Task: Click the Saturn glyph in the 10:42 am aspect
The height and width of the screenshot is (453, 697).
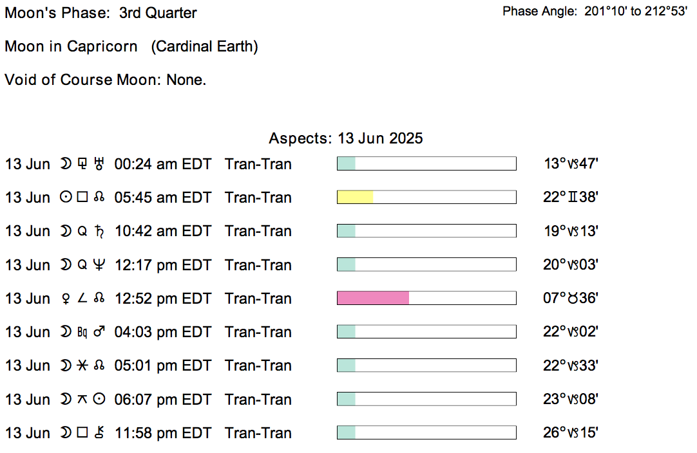Action: click(99, 231)
